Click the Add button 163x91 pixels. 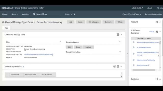(x=71, y=22)
